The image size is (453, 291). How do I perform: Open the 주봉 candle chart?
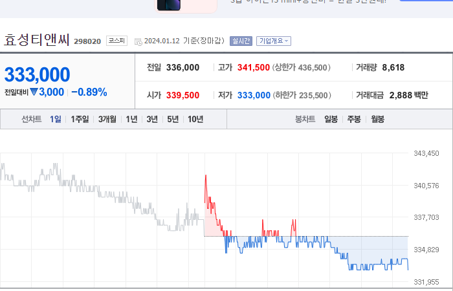(354, 119)
